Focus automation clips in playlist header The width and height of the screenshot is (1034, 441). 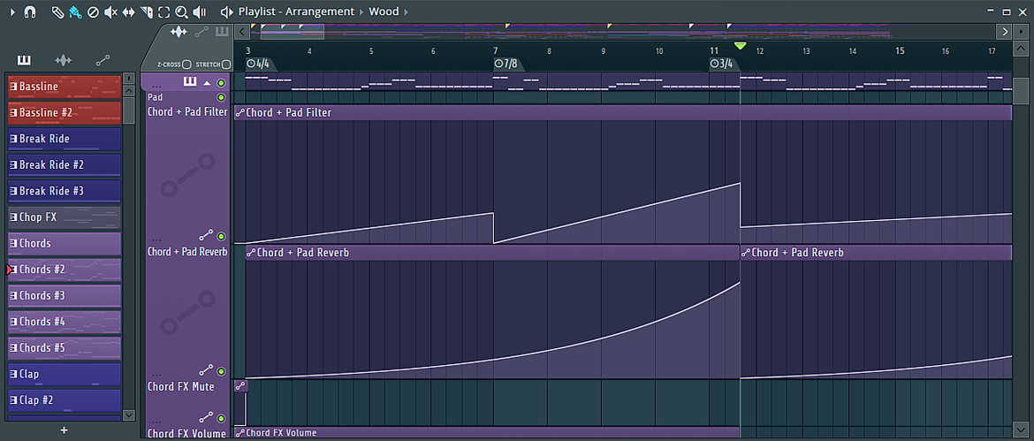[201, 32]
